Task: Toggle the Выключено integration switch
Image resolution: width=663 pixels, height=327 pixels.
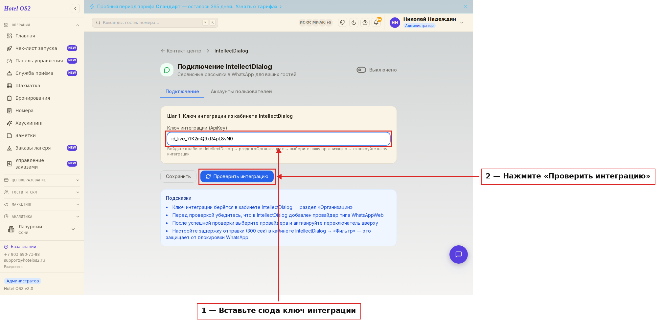Action: (x=361, y=70)
